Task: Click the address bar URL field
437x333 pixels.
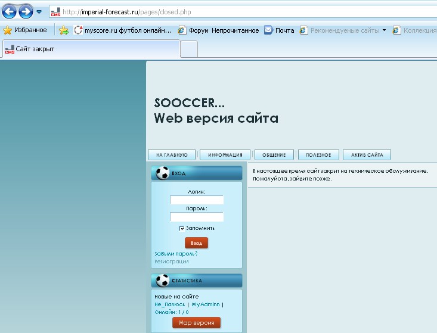Action: (238, 11)
